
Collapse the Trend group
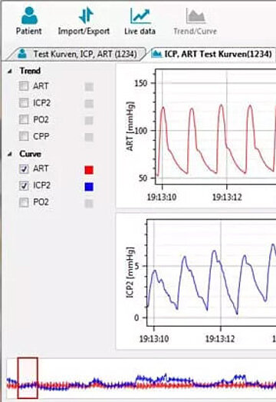[x=10, y=71]
